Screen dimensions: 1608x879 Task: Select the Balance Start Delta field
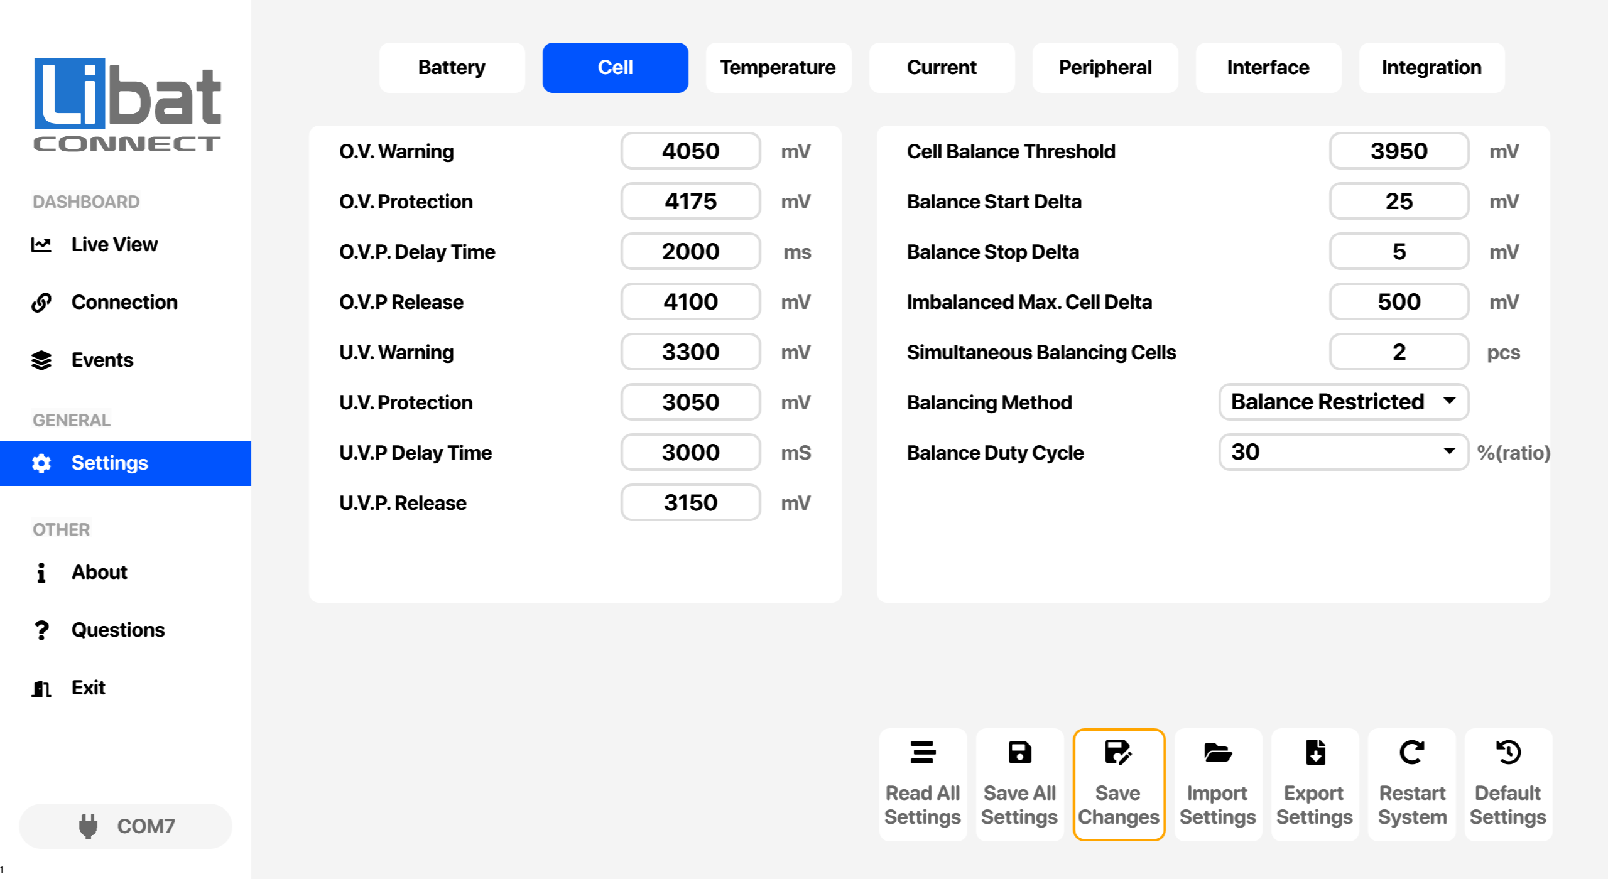(x=1399, y=201)
